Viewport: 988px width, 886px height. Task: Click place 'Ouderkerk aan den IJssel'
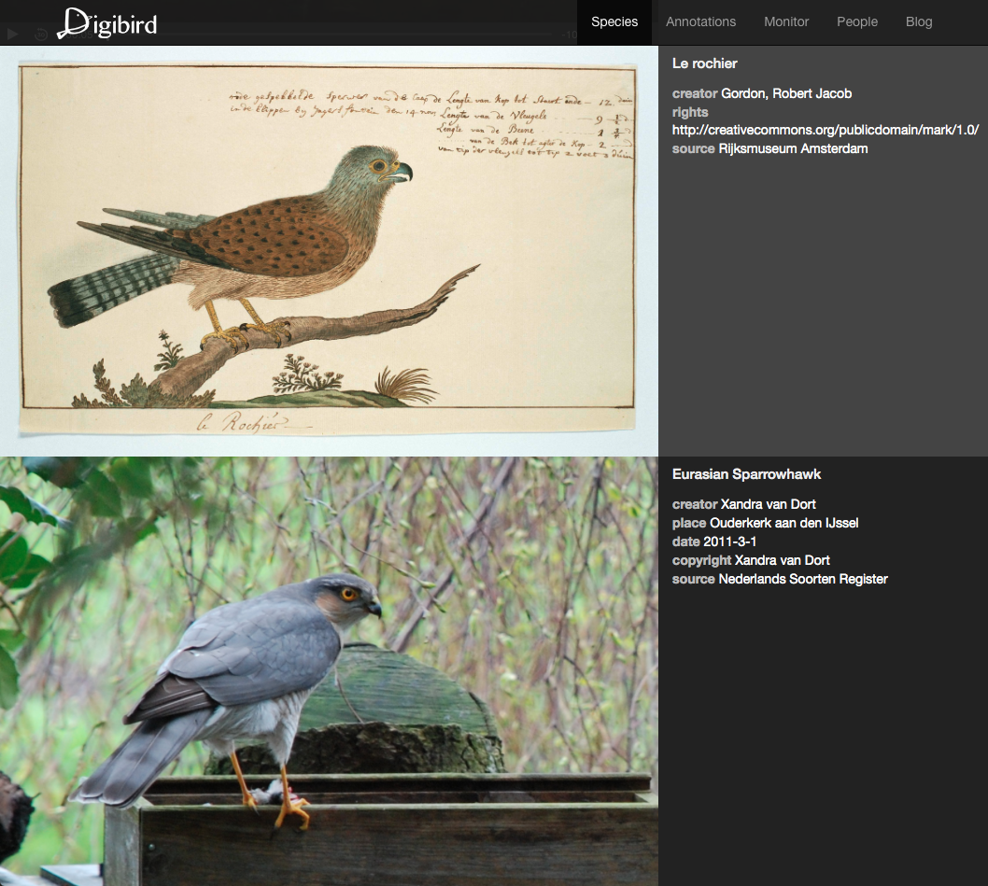point(783,523)
